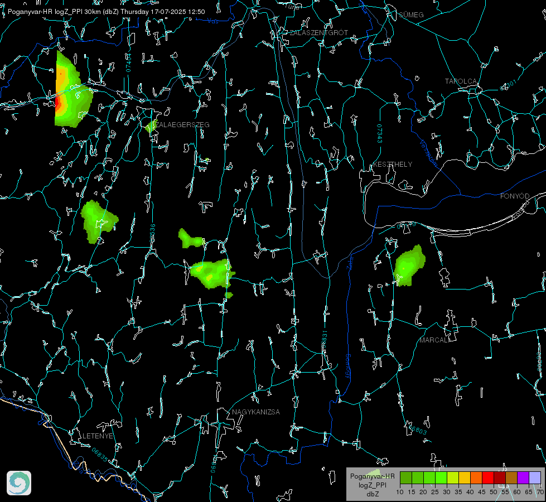Click the TAPOLCA town label
The height and width of the screenshot is (502, 546).
click(461, 81)
